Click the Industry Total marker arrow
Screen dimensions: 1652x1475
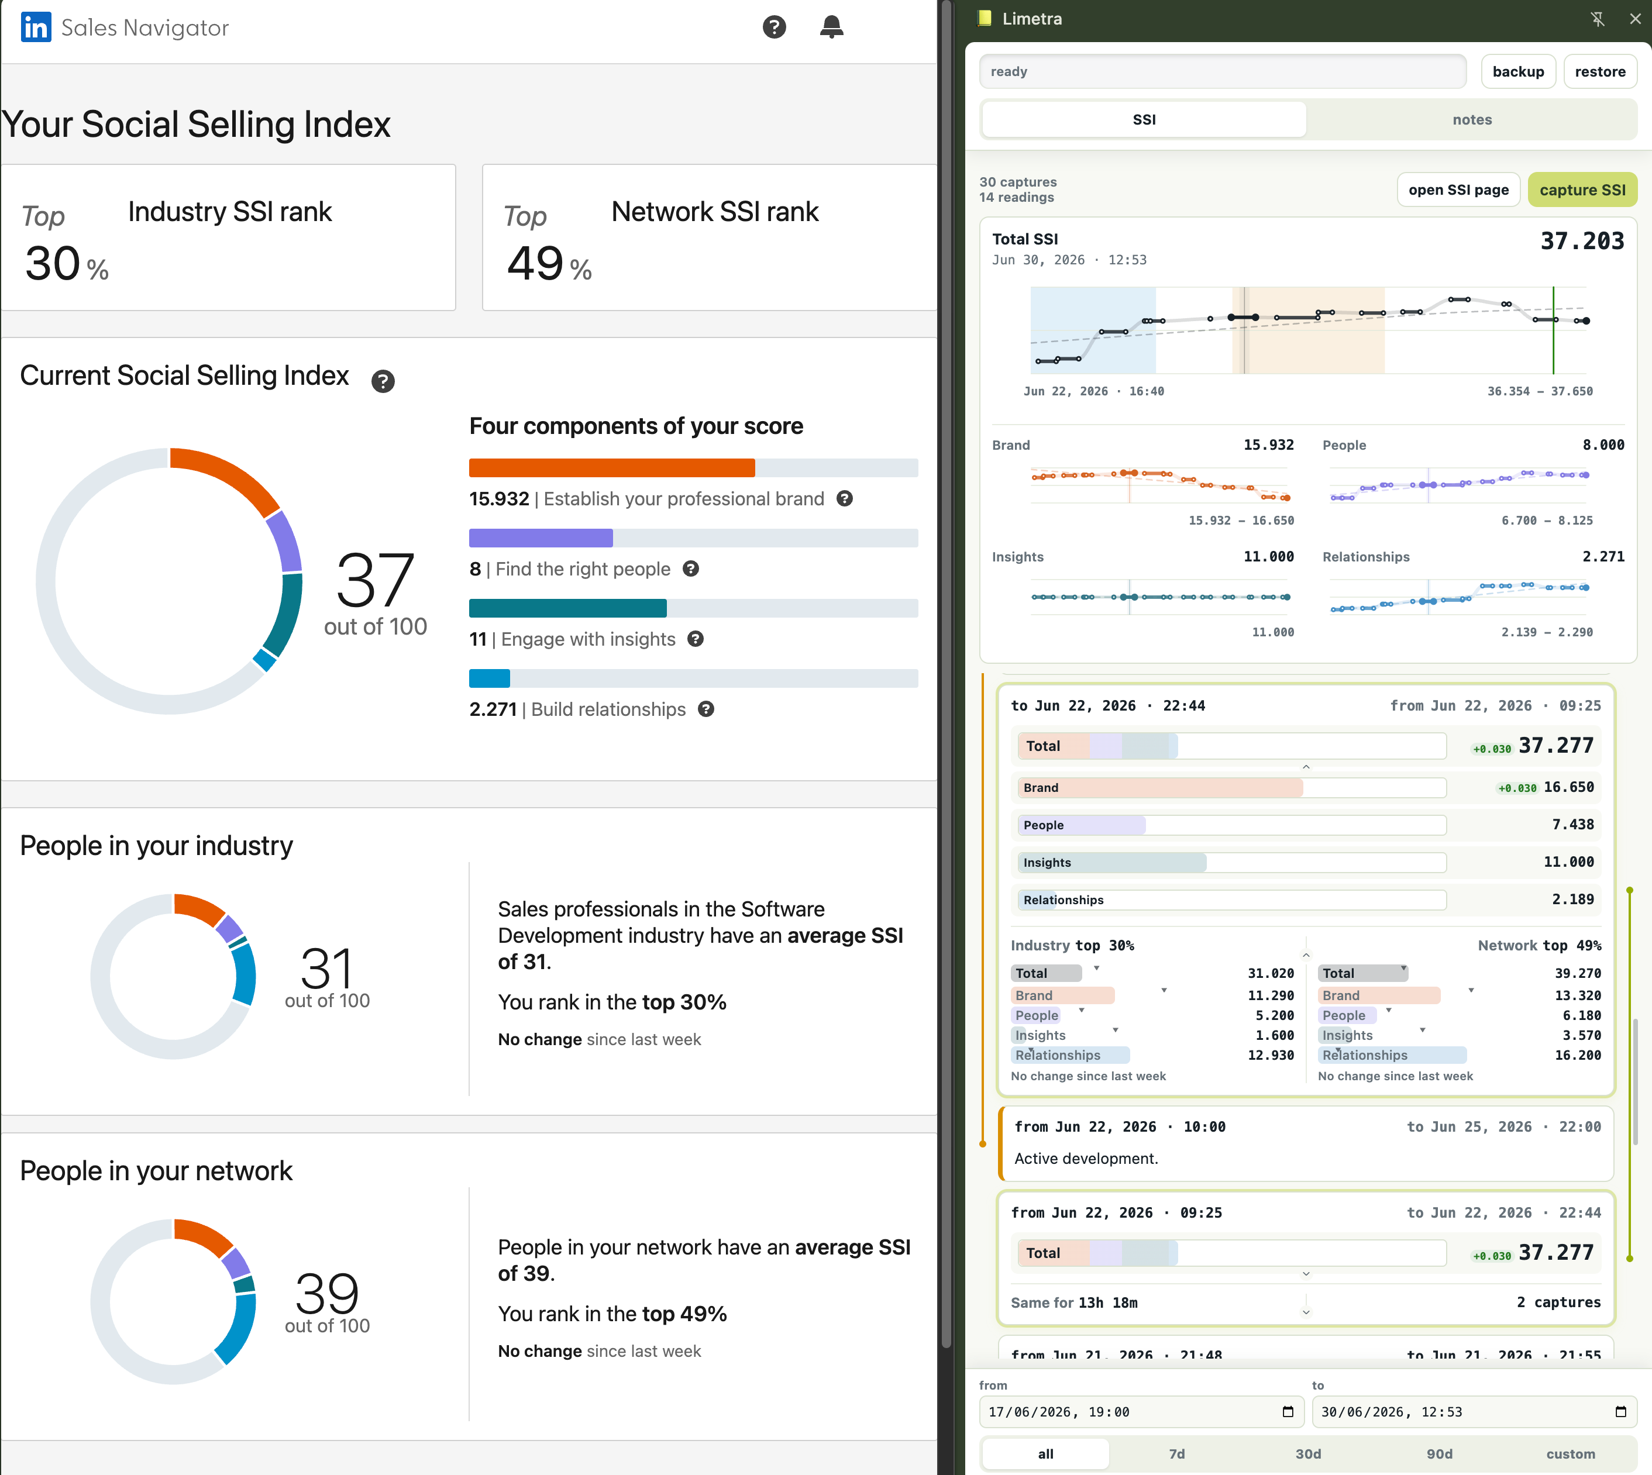click(x=1096, y=968)
